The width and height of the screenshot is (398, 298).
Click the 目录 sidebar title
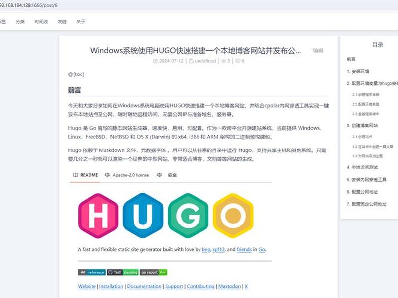tap(378, 45)
